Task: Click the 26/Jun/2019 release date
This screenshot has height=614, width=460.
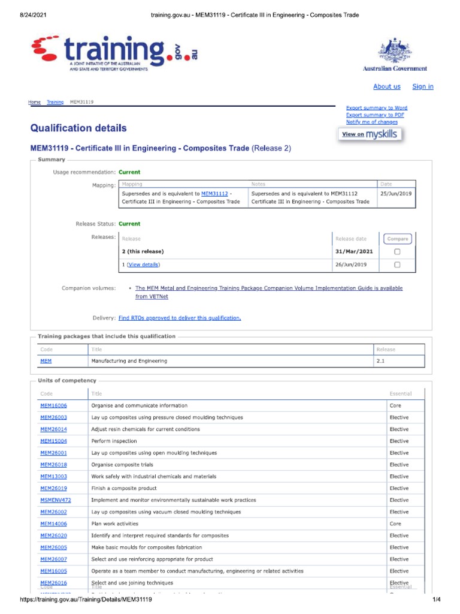Action: [351, 264]
